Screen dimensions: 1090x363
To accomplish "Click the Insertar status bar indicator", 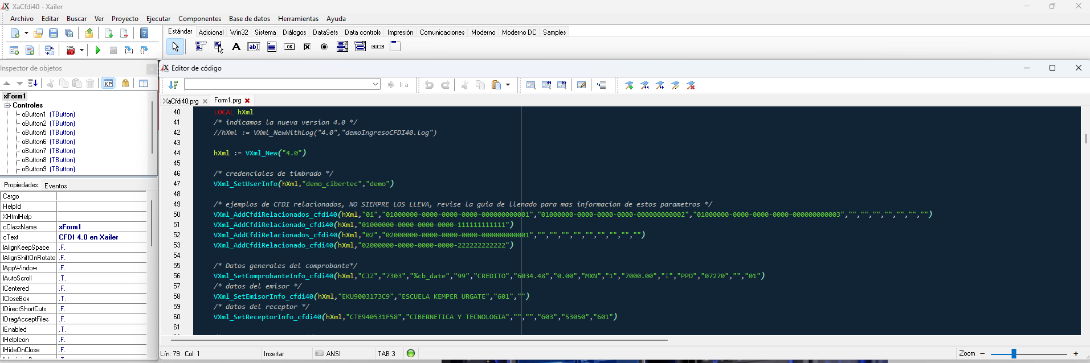I will click(x=274, y=354).
